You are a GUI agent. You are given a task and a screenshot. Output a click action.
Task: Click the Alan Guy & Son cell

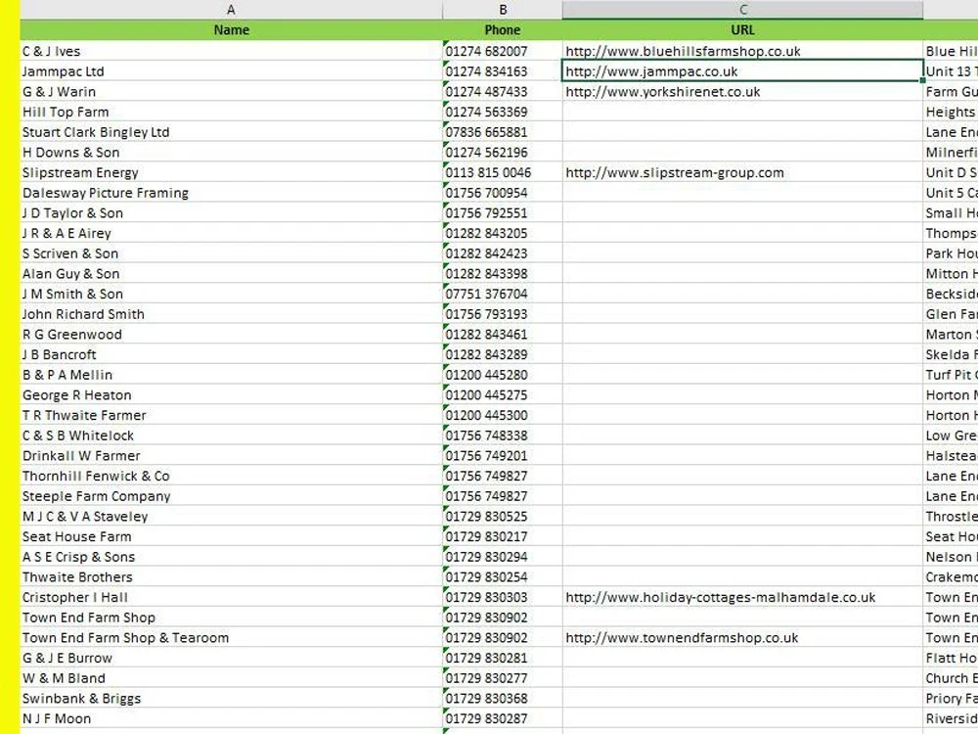231,273
